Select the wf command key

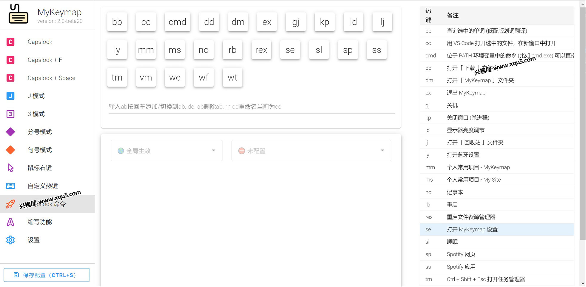click(204, 77)
